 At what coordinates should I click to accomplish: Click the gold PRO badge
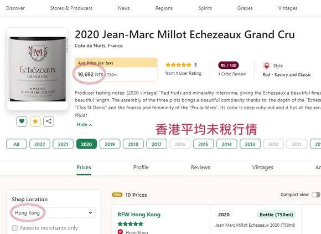coord(117,195)
